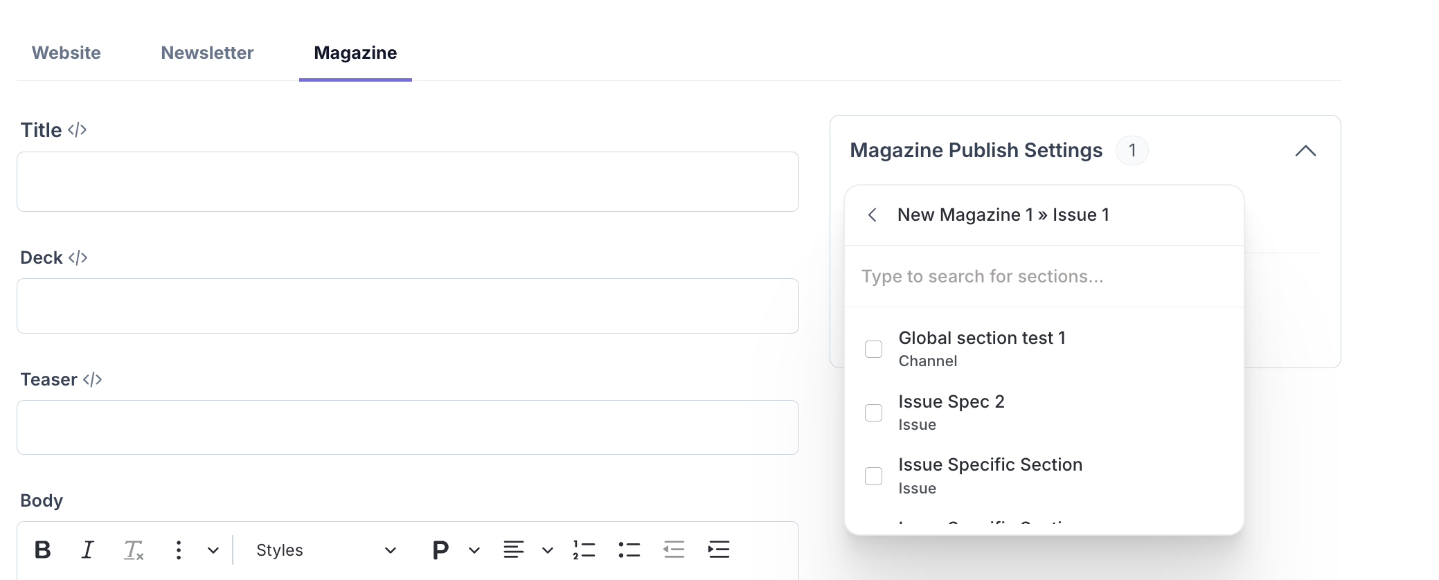Expand the text alignment dropdown arrow
The image size is (1439, 580).
pyautogui.click(x=548, y=550)
